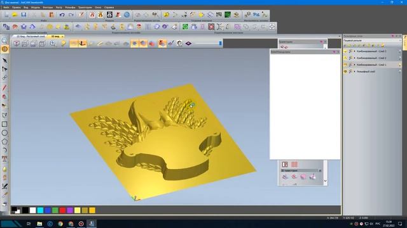Select the Arc drawing tool
The height and width of the screenshot is (228, 407).
pos(4,150)
